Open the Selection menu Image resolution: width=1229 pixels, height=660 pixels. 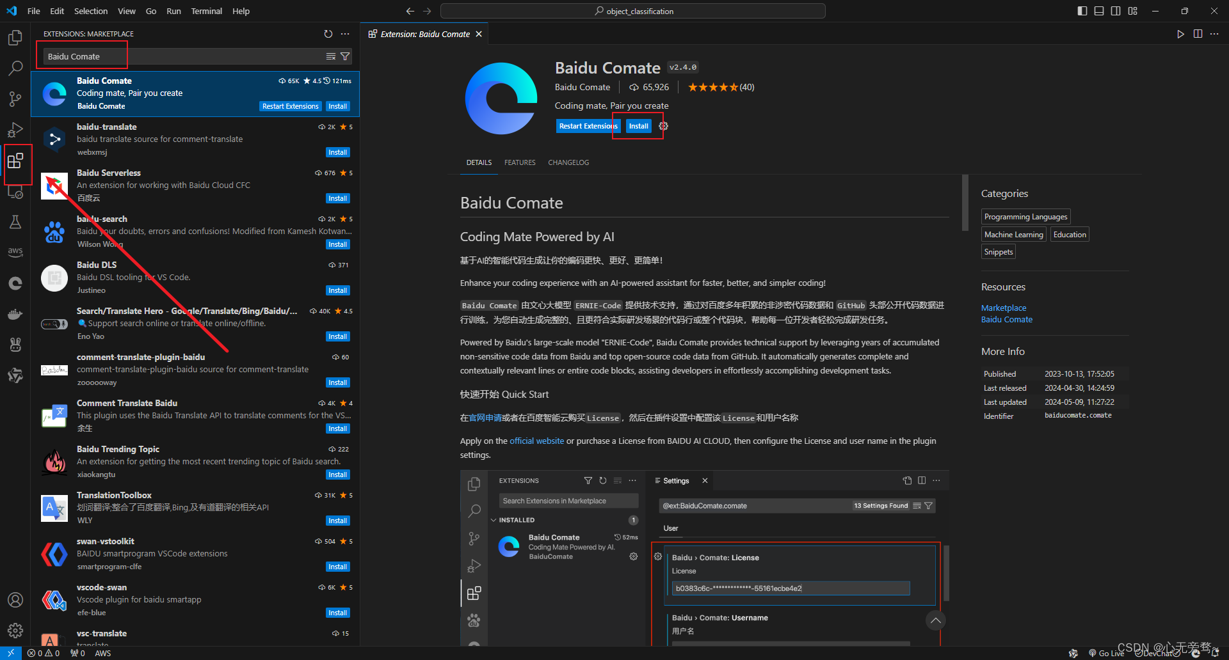tap(91, 11)
